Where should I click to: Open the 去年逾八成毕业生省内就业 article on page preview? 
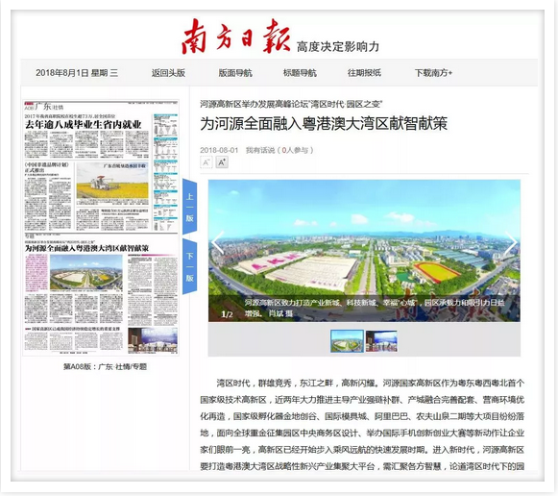tap(84, 125)
